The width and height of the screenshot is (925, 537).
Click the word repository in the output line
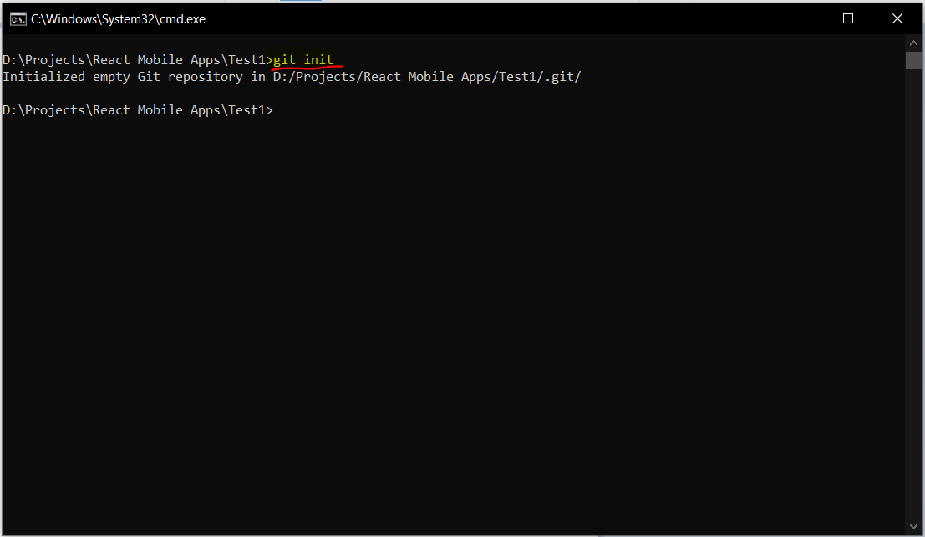tap(205, 76)
